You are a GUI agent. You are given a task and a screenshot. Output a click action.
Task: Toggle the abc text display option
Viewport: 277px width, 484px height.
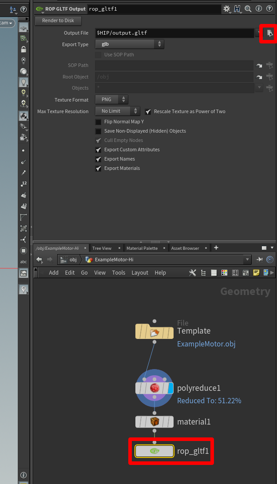point(24,262)
